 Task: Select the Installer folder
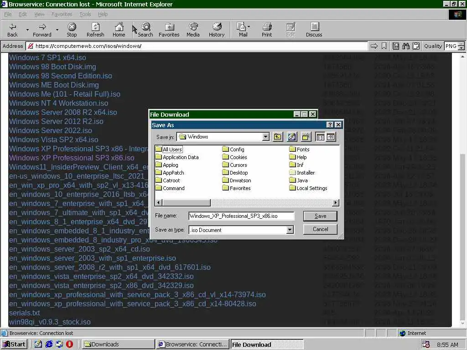(x=302, y=173)
